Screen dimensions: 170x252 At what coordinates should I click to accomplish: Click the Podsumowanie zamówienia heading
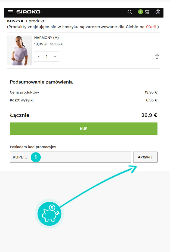coord(41,82)
